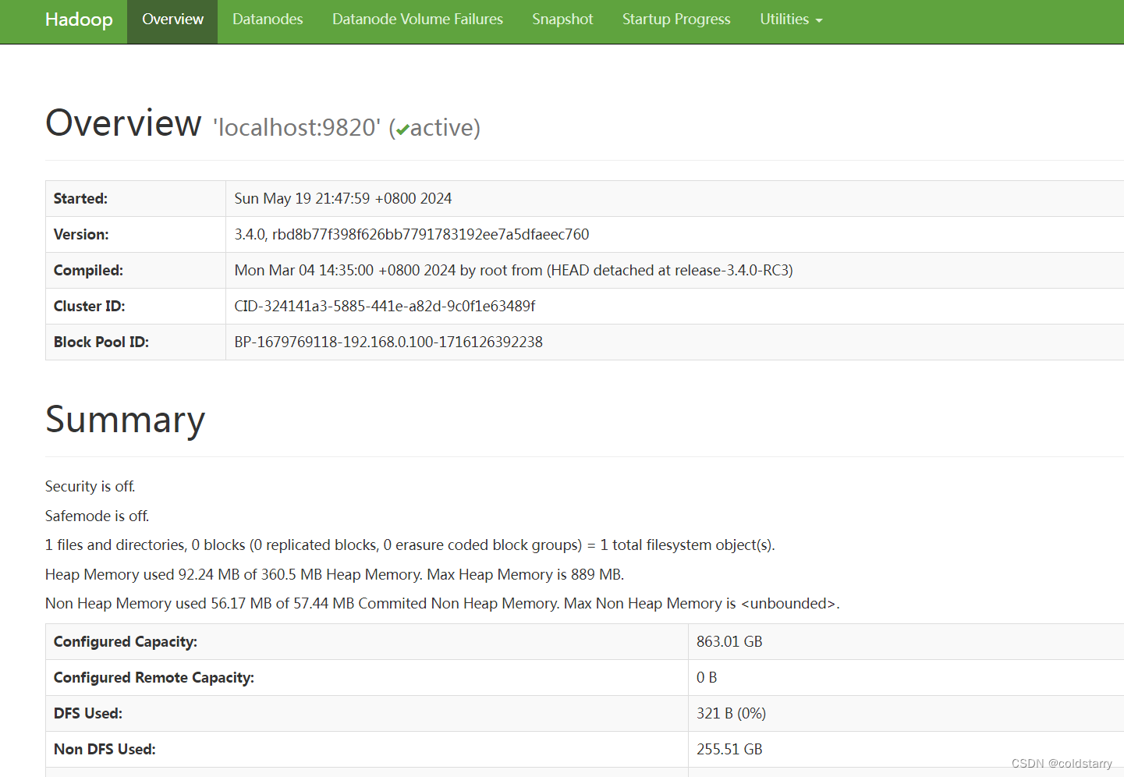
Task: Click the 863.01 GB capacity value
Action: point(729,641)
